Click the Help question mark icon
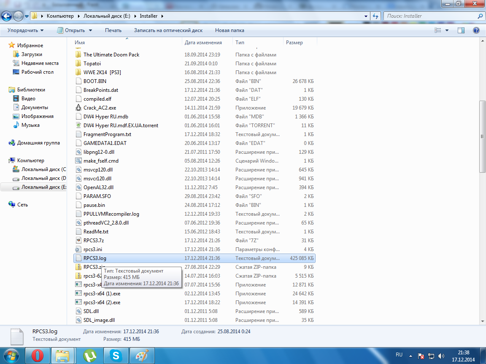 tap(476, 30)
